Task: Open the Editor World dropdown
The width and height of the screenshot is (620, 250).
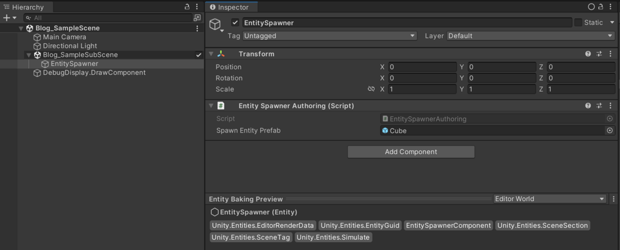Action: click(549, 199)
